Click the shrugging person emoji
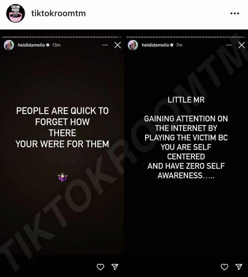The width and height of the screenshot is (248, 277). coord(63,177)
